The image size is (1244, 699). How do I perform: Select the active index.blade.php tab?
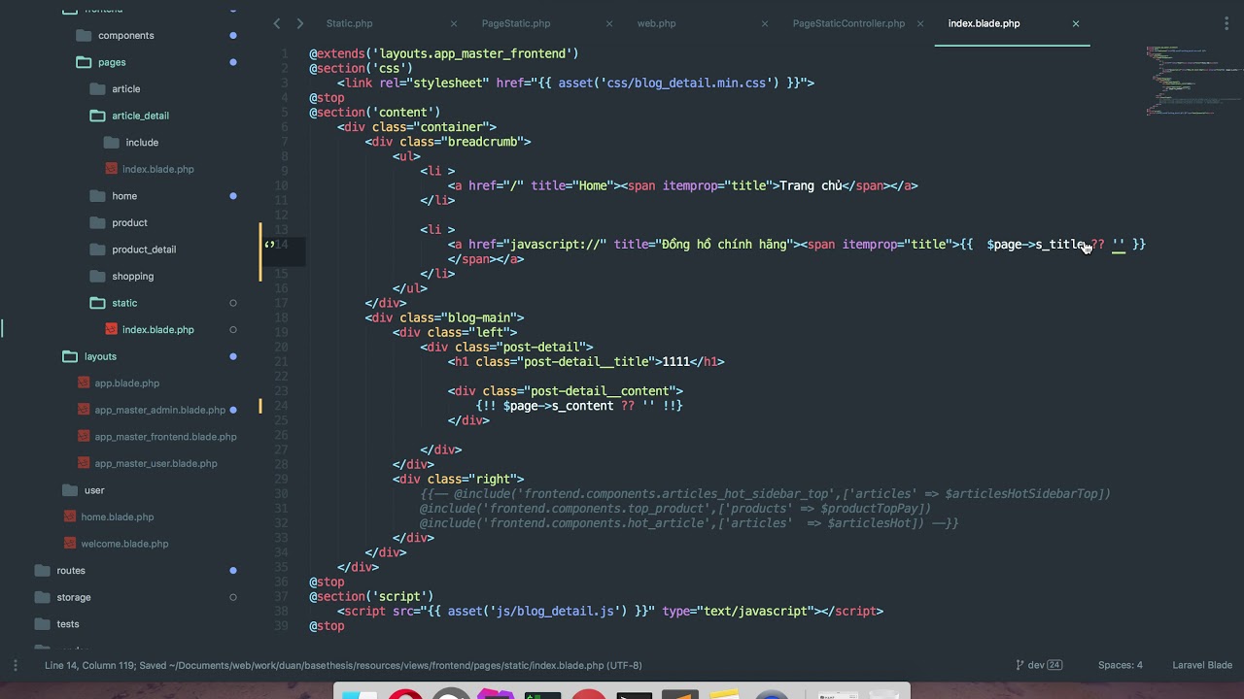pyautogui.click(x=984, y=23)
